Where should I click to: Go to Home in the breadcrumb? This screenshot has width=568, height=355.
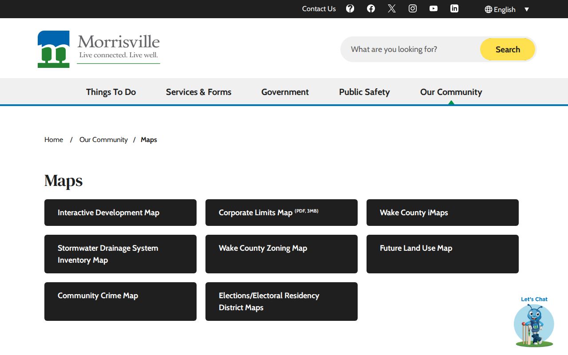click(x=54, y=140)
